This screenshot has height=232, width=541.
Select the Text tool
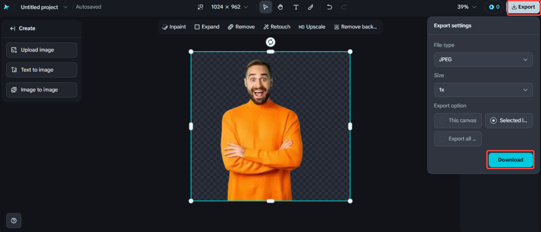coord(296,7)
